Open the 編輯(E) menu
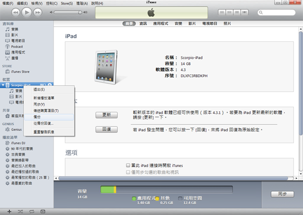The width and height of the screenshot is (303, 215). point(22,4)
